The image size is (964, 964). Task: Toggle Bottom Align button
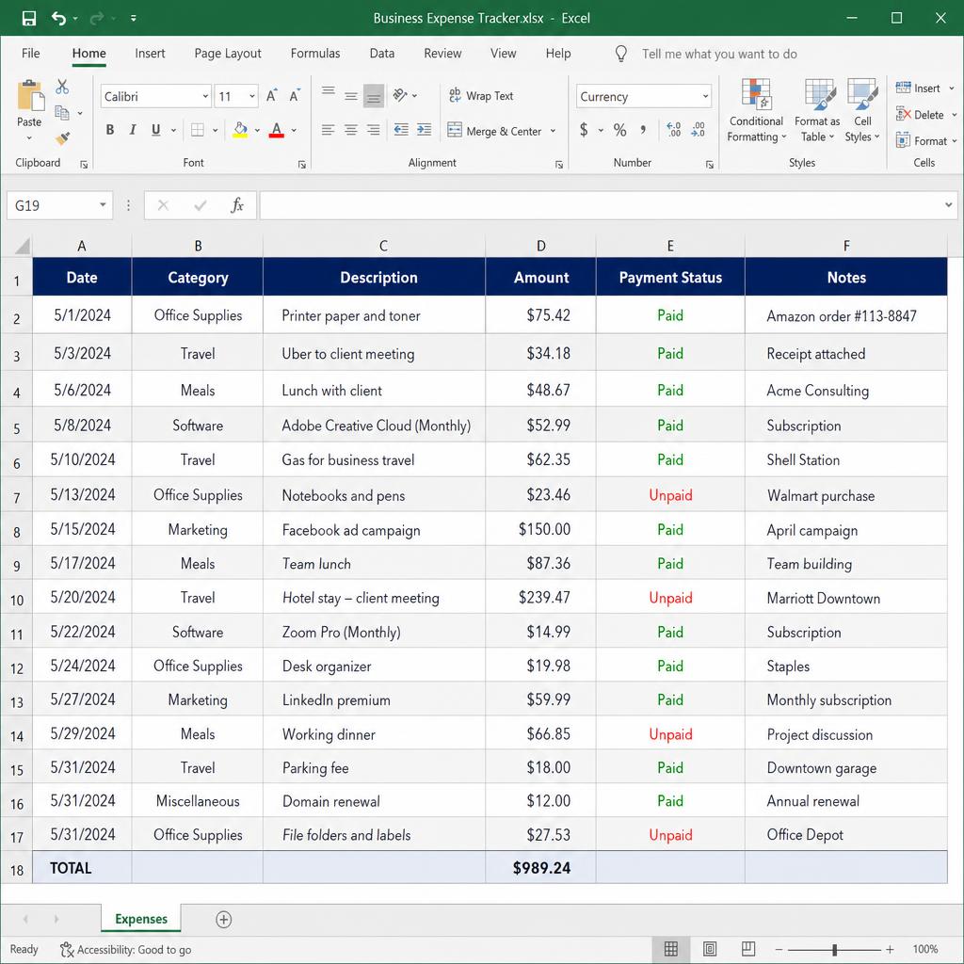pyautogui.click(x=373, y=96)
